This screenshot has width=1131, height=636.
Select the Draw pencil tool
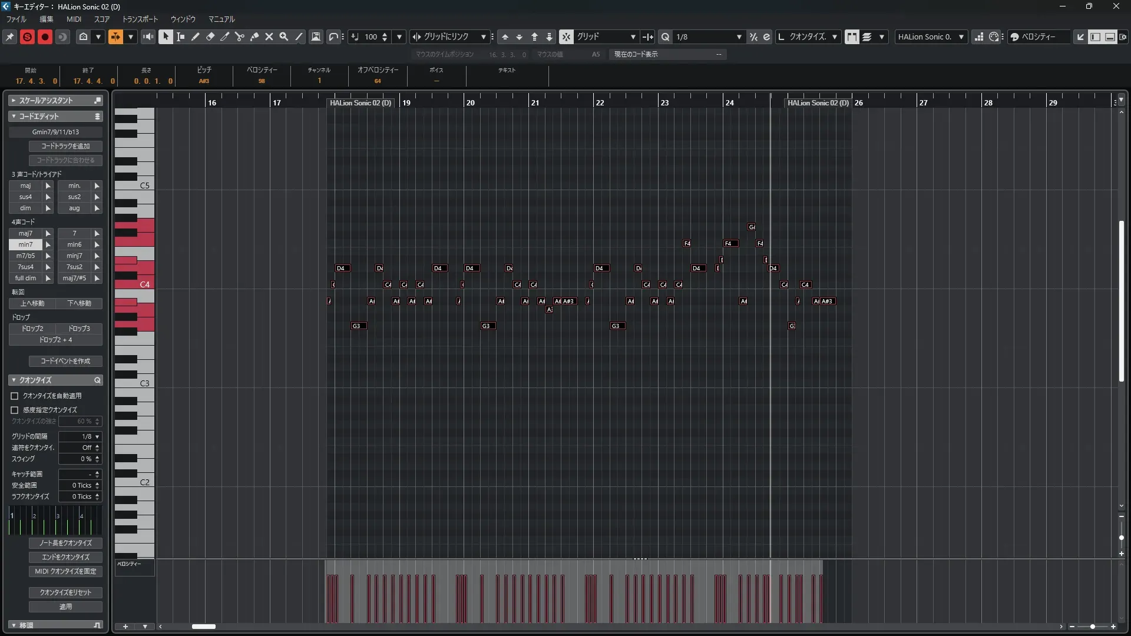point(196,37)
